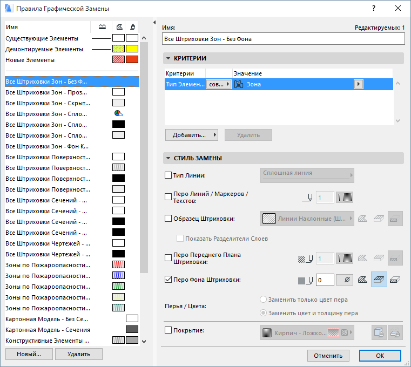Click the help question mark icon
The width and height of the screenshot is (411, 367).
374,9
